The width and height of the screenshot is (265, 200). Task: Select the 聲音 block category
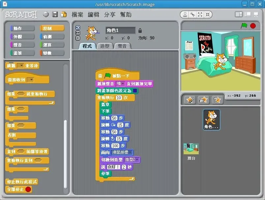tap(22, 45)
